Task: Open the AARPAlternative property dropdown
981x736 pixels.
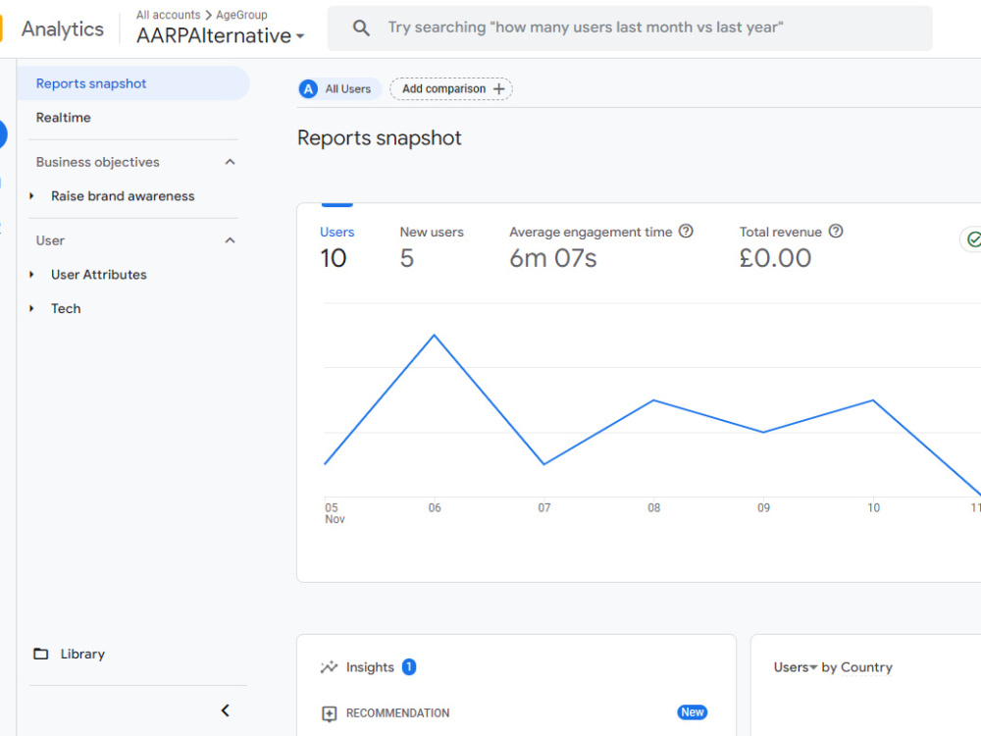Action: (x=220, y=35)
